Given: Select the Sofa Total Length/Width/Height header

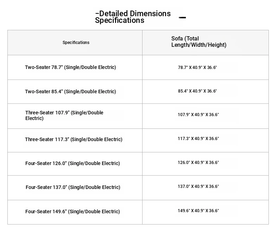Looking at the screenshot, I should tap(199, 42).
